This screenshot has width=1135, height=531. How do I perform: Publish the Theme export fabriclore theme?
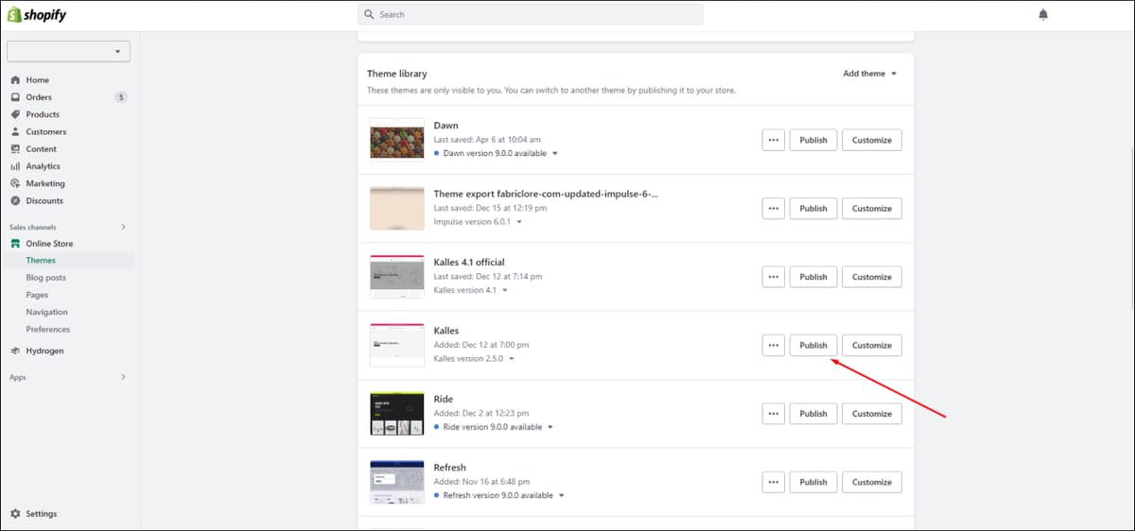(x=813, y=208)
